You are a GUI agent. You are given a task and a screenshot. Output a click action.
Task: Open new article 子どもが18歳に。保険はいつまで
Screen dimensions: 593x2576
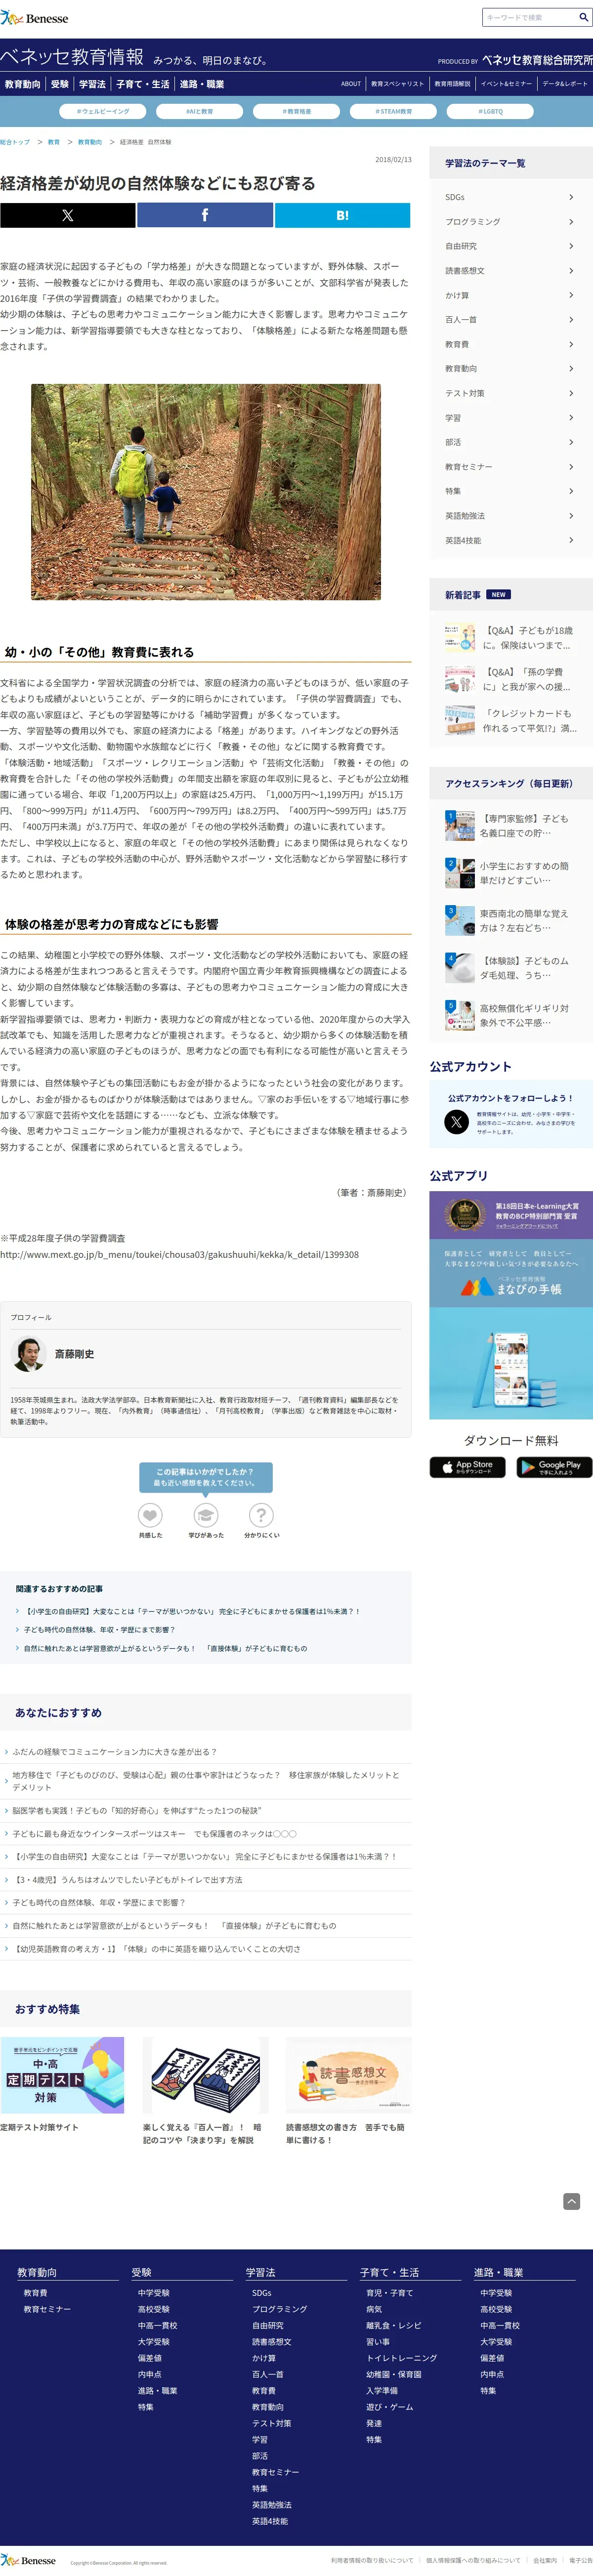[510, 638]
